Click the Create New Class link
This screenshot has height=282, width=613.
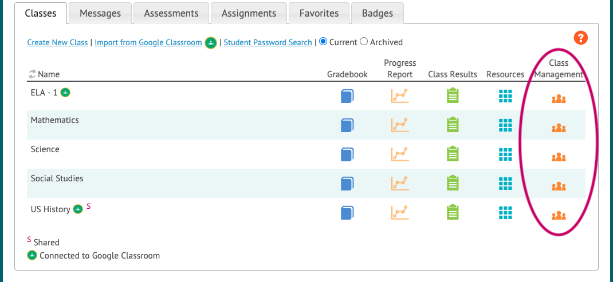pyautogui.click(x=57, y=42)
